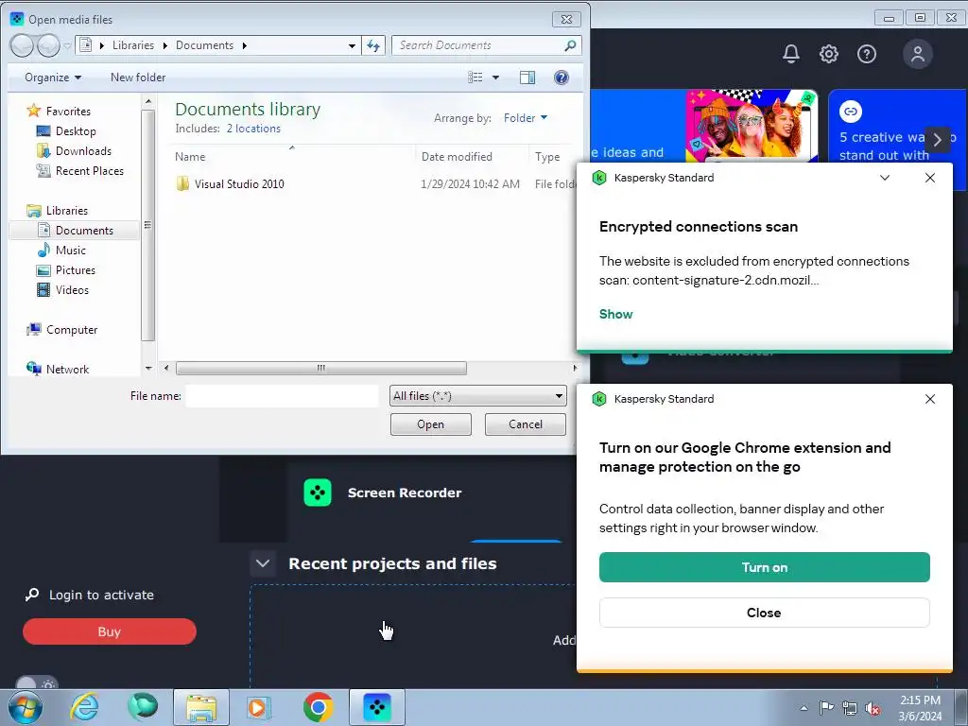The image size is (968, 726).
Task: Collapse Recent projects and files section
Action: coord(263,563)
